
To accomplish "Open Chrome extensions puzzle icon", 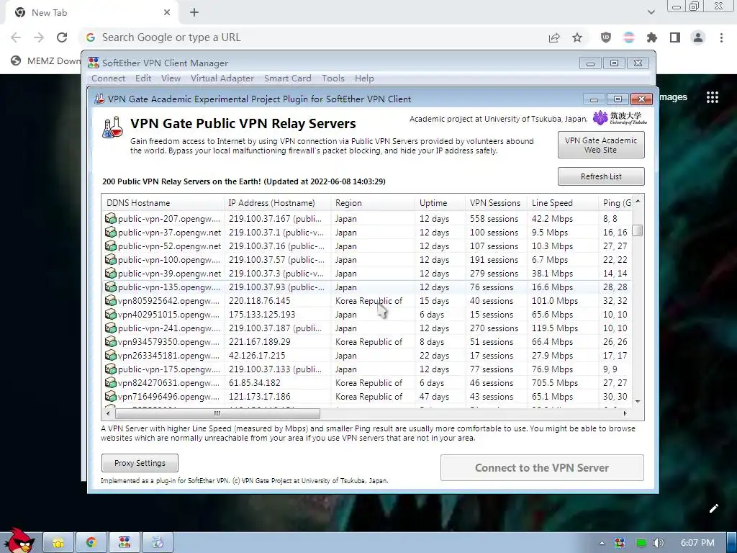I will [x=652, y=37].
